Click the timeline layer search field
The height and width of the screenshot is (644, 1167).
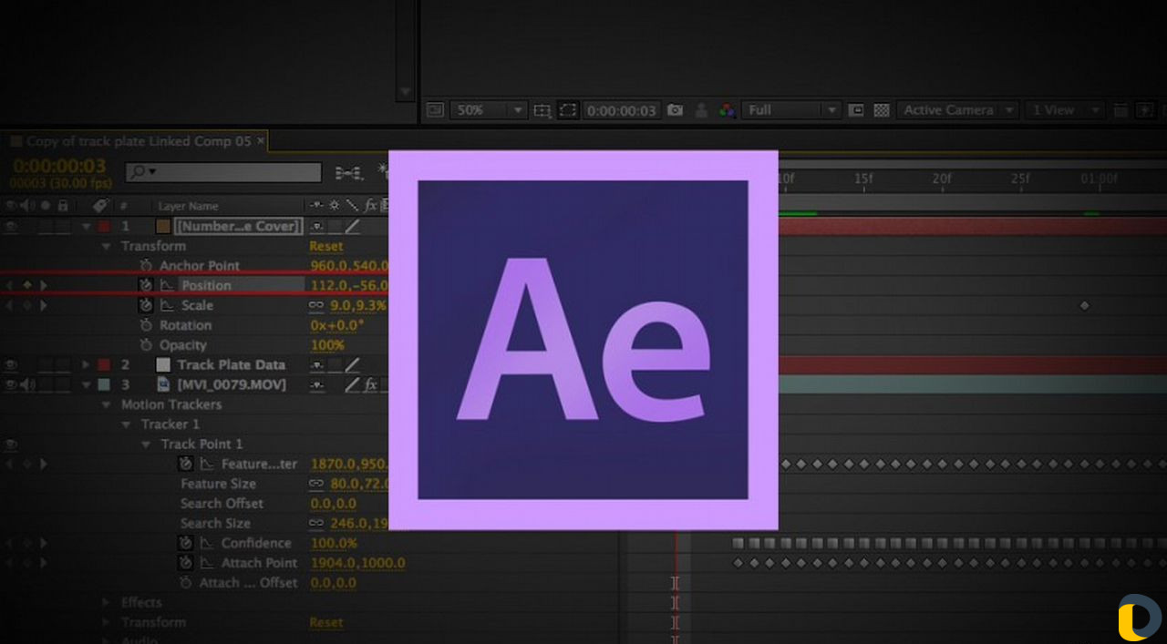(x=223, y=171)
